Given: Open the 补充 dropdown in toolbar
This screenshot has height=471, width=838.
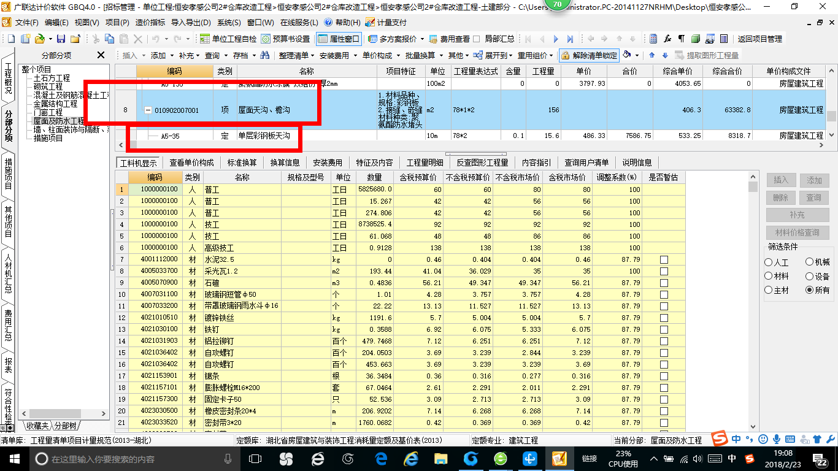Looking at the screenshot, I should coord(189,55).
